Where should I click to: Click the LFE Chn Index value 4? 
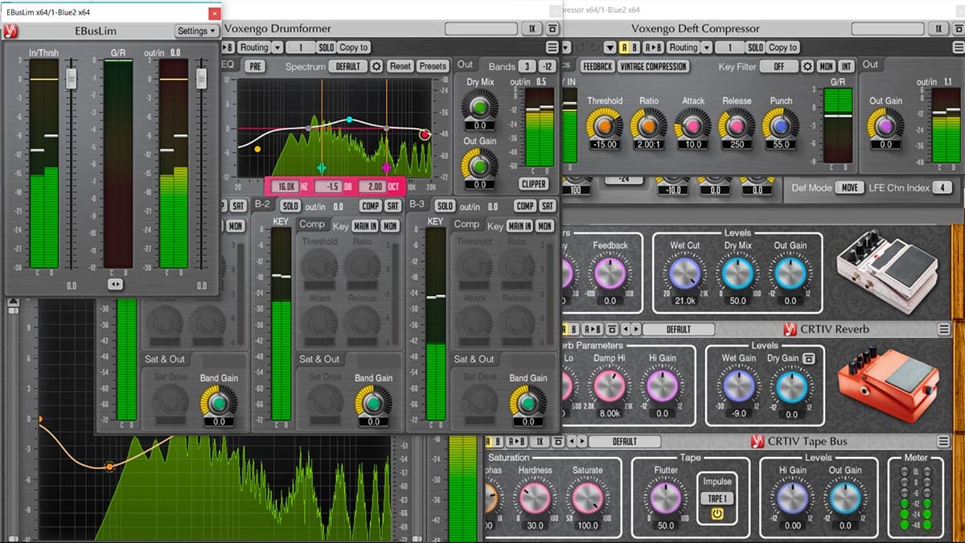[943, 187]
